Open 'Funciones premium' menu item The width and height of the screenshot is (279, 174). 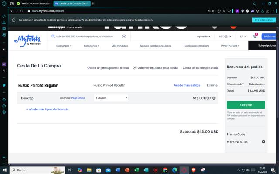(196, 46)
